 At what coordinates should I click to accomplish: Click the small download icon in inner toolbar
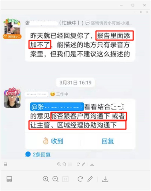(x=92, y=164)
